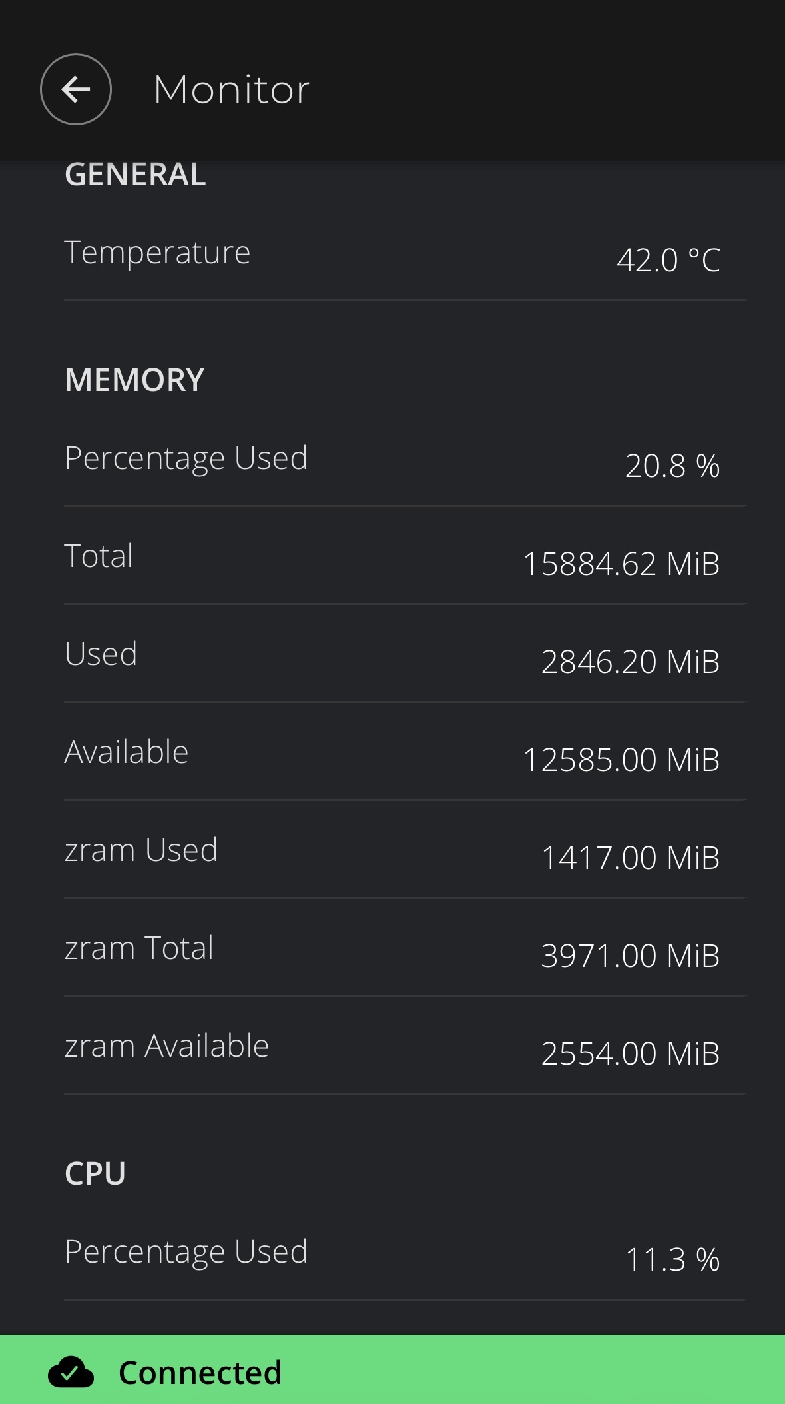Click the 20.8 % memory value

[672, 465]
